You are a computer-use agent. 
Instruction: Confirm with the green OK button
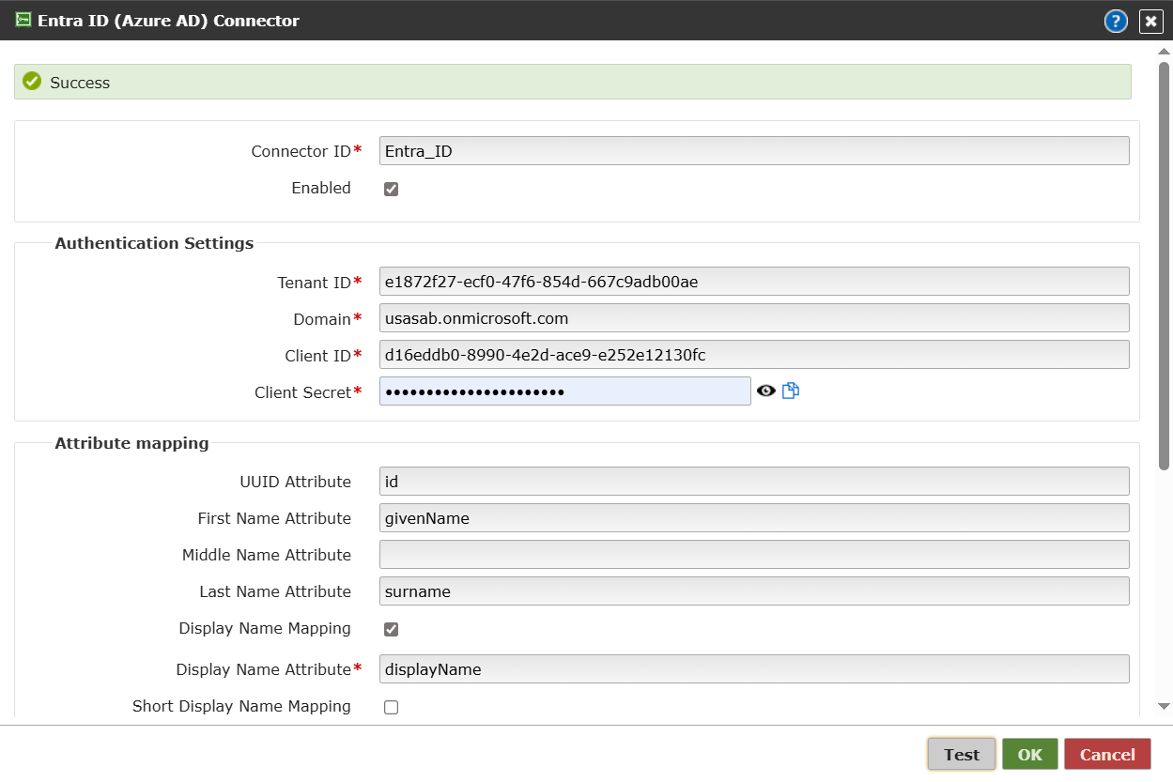[1029, 754]
